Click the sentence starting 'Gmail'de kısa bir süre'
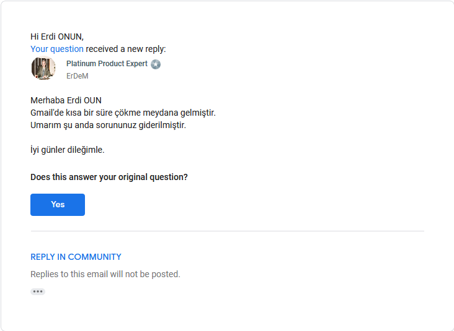This screenshot has width=454, height=331. [x=123, y=113]
